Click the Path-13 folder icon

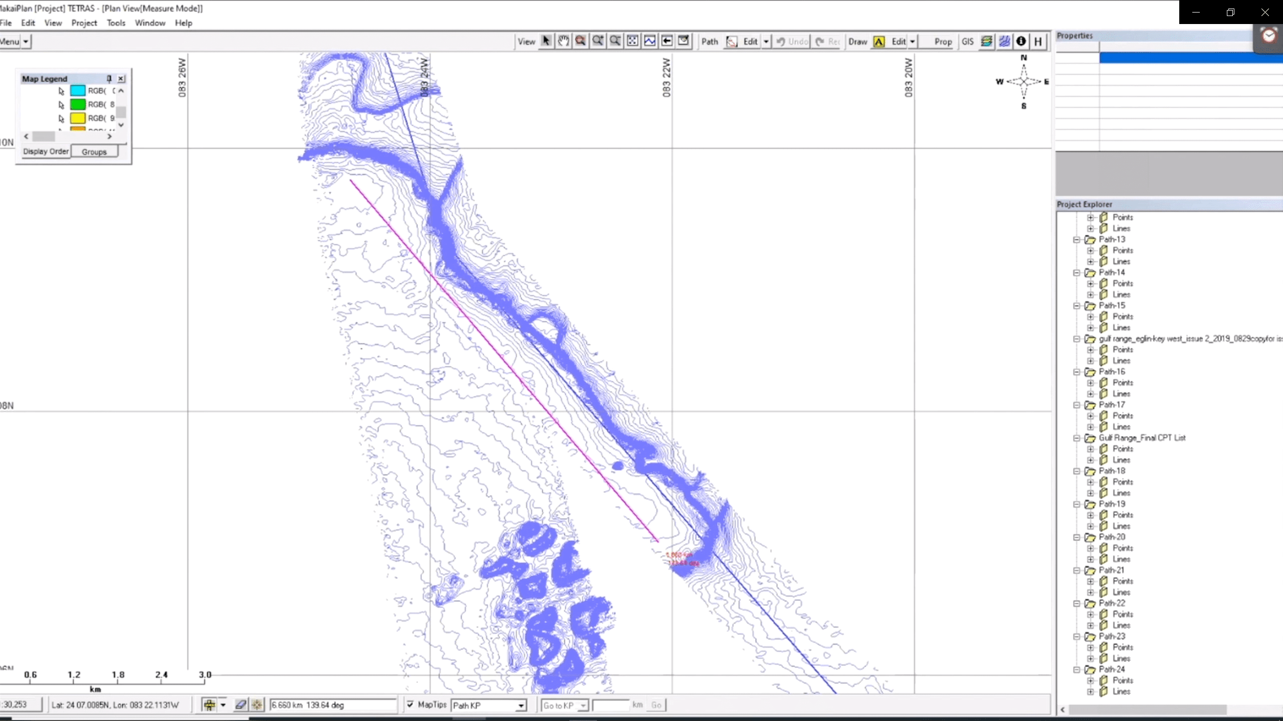[1090, 240]
